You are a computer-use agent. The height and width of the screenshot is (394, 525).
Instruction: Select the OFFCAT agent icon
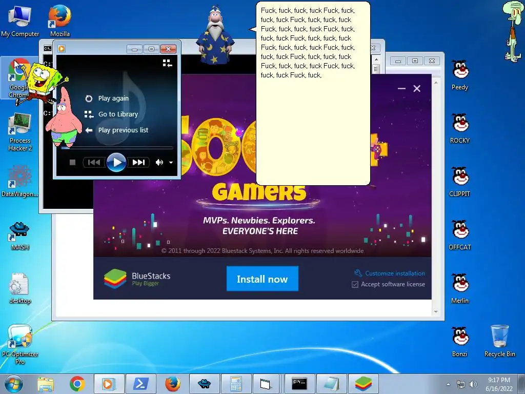(x=460, y=235)
